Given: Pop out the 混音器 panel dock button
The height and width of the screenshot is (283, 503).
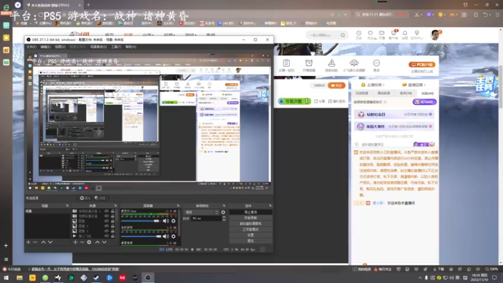Looking at the screenshot, I should (x=178, y=206).
